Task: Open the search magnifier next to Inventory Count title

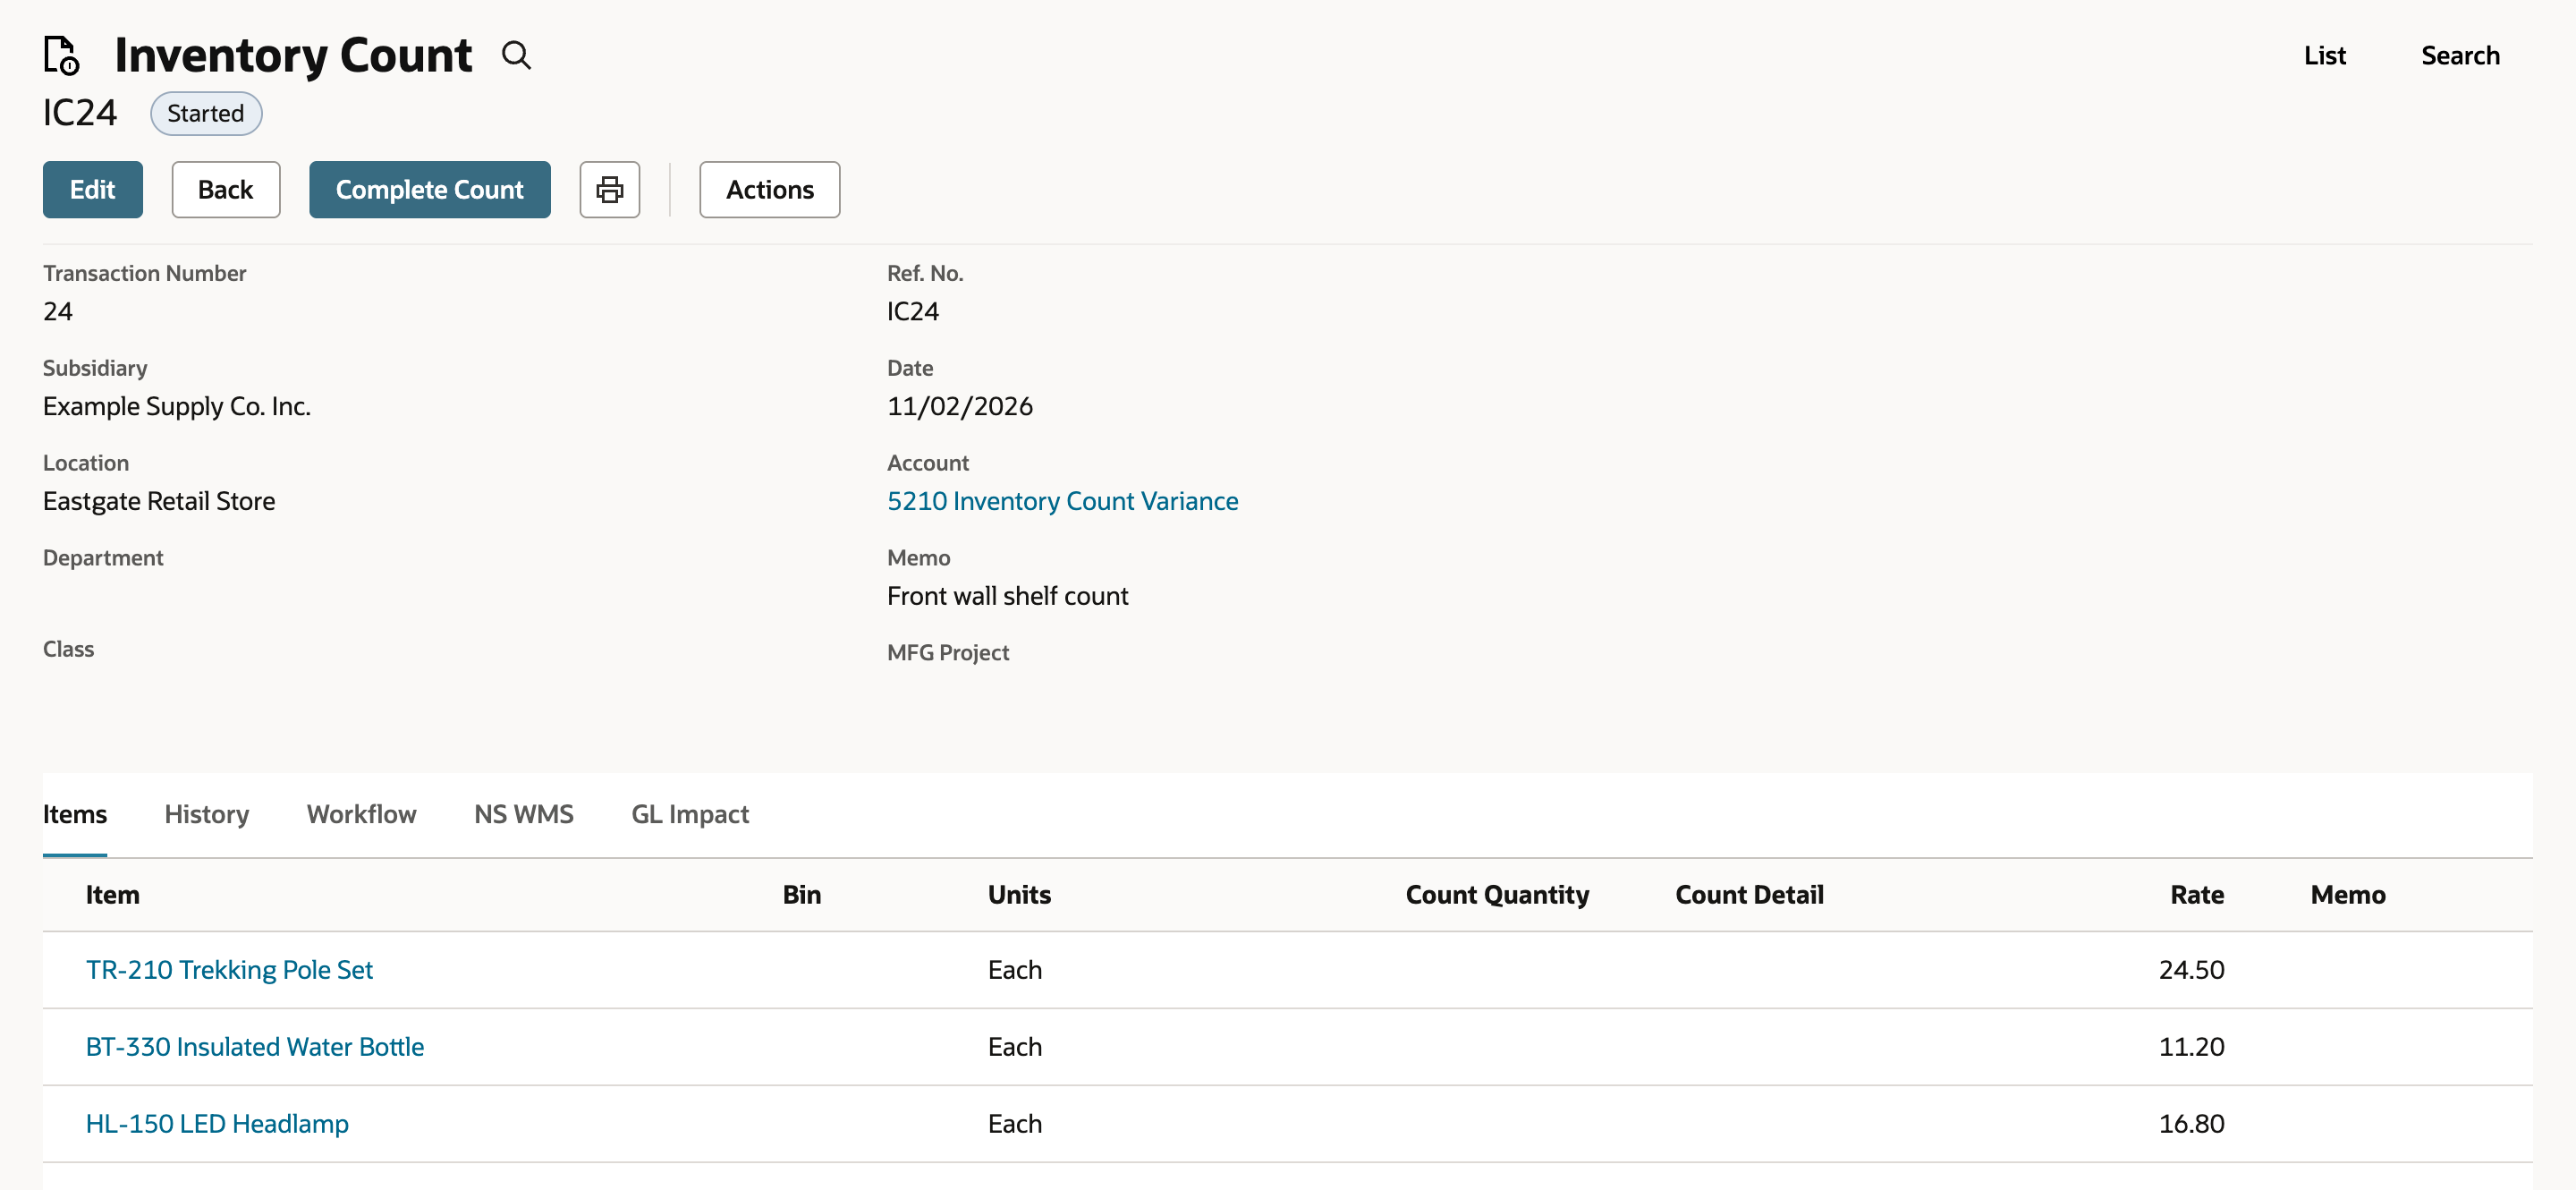Action: tap(516, 55)
